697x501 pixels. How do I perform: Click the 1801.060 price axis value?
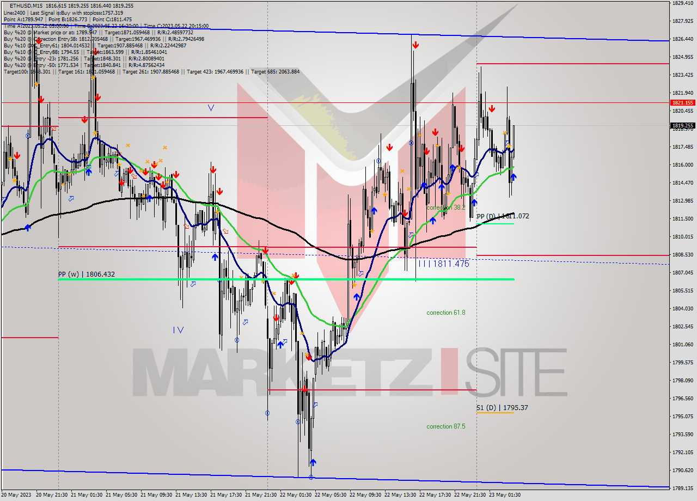(x=682, y=344)
